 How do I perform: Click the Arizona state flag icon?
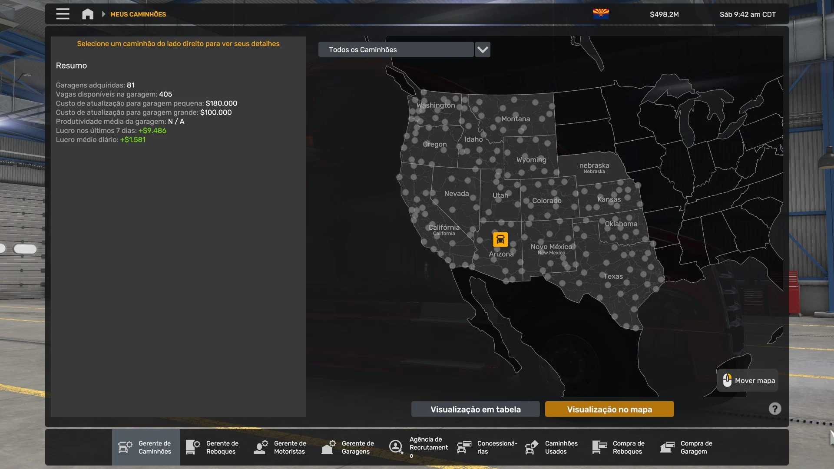coord(601,14)
